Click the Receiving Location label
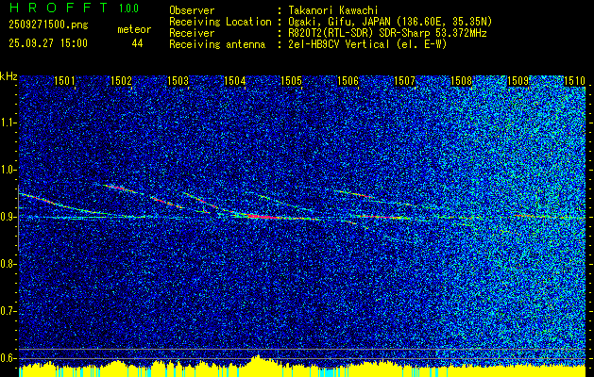The width and height of the screenshot is (594, 377). coord(220,22)
